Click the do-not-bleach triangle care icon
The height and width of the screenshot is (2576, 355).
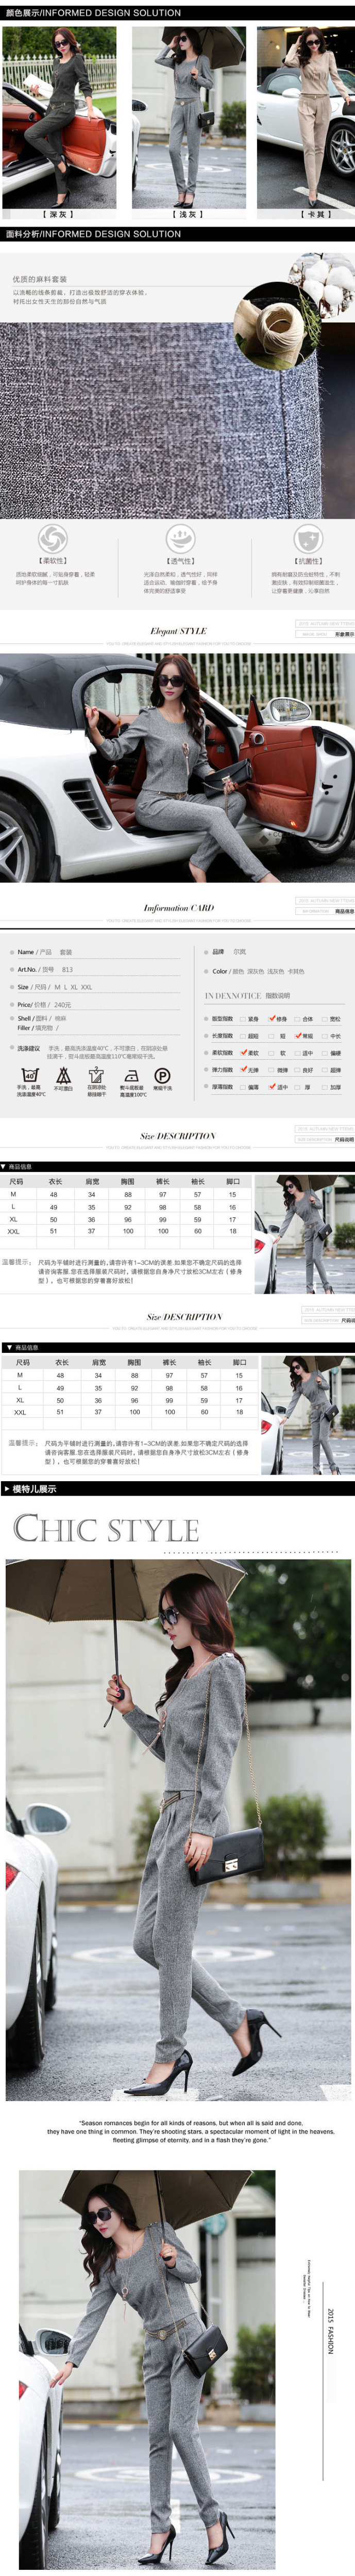[x=64, y=1076]
